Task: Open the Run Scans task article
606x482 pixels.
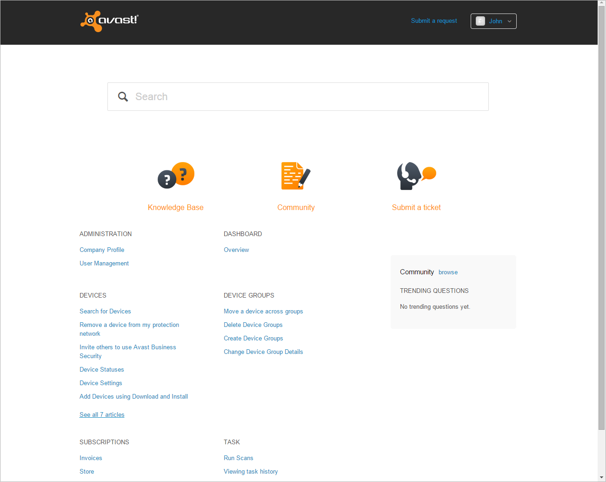Action: (239, 458)
